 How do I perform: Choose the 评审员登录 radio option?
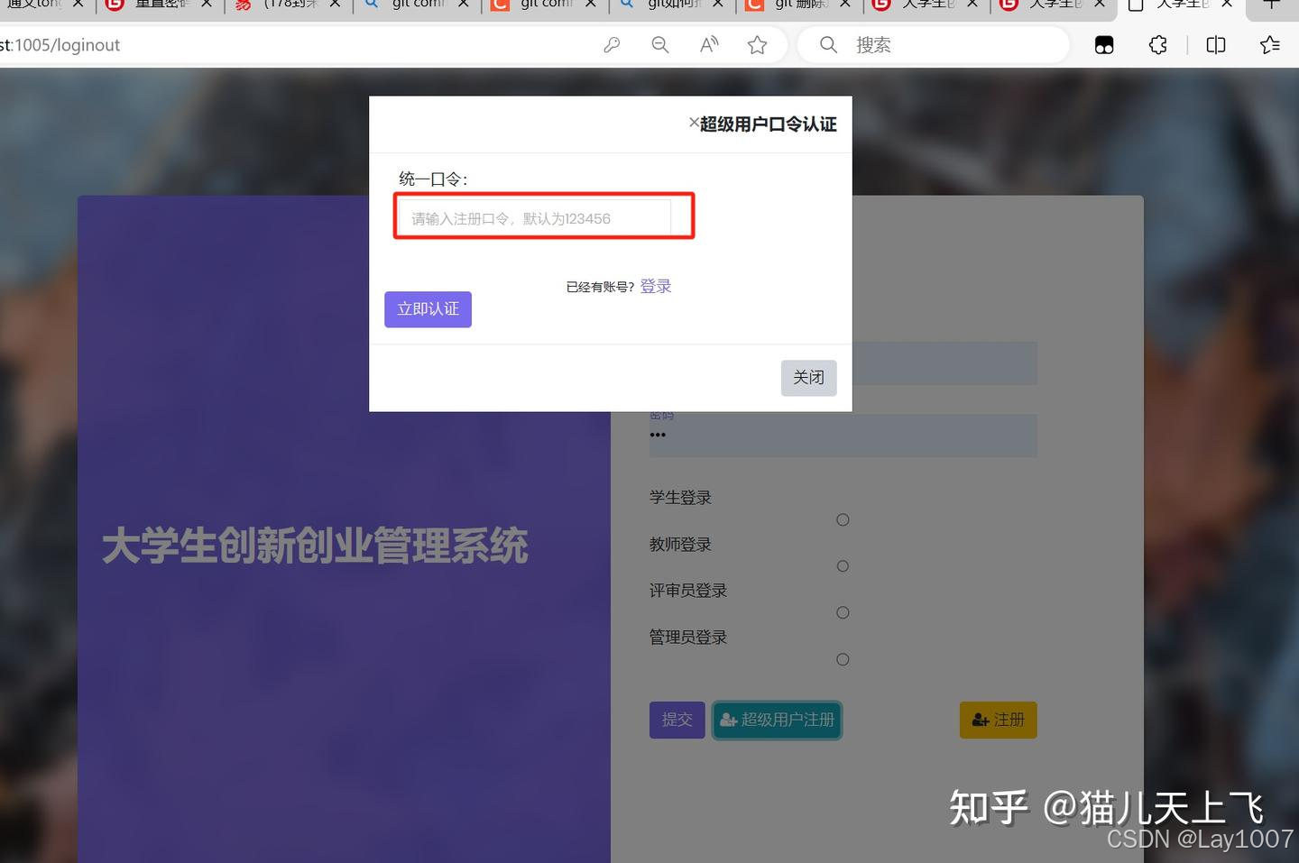(x=843, y=612)
